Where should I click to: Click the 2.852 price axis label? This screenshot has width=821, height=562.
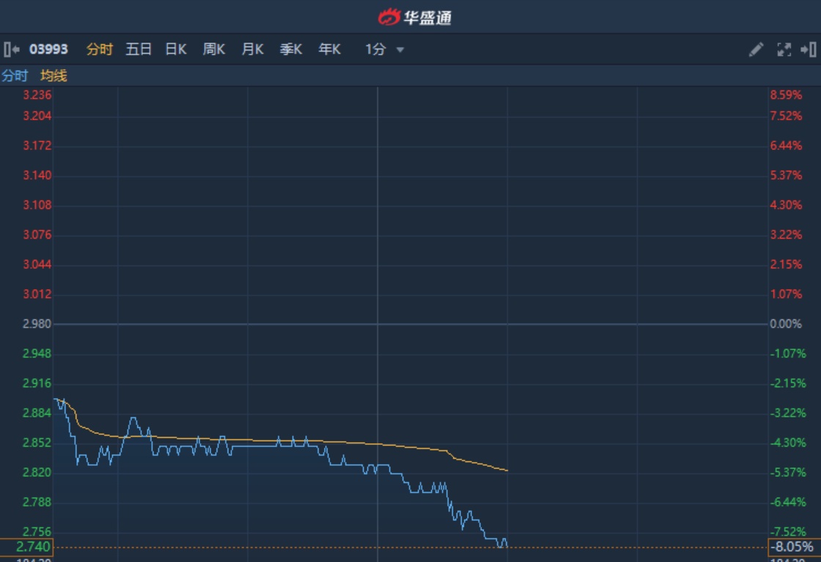click(37, 443)
